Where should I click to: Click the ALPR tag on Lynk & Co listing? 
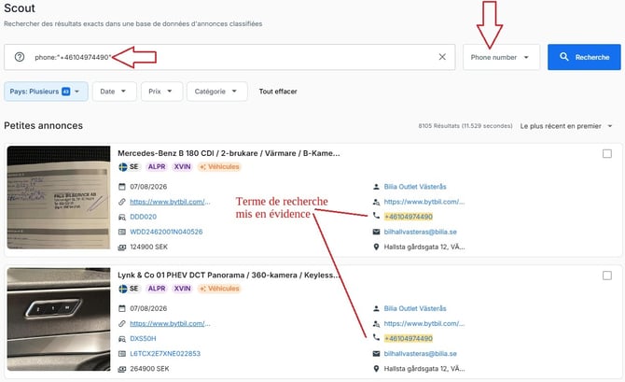tap(157, 289)
